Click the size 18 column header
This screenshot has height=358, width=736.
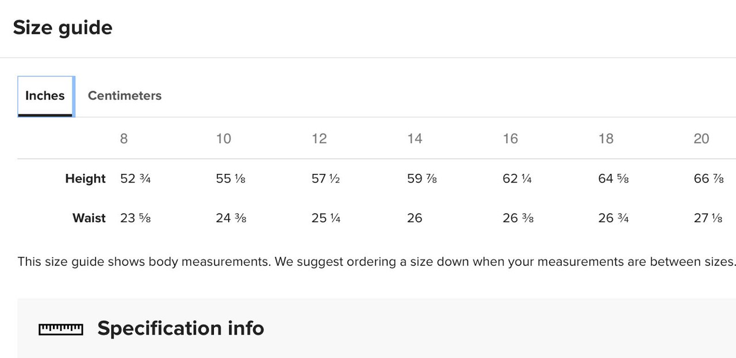click(606, 138)
